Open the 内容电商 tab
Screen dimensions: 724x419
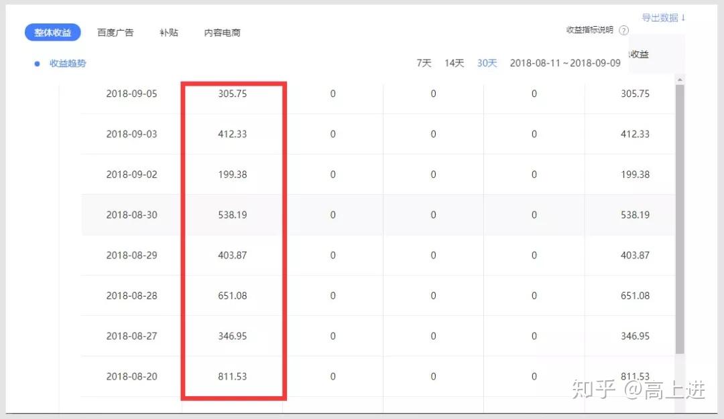(222, 32)
